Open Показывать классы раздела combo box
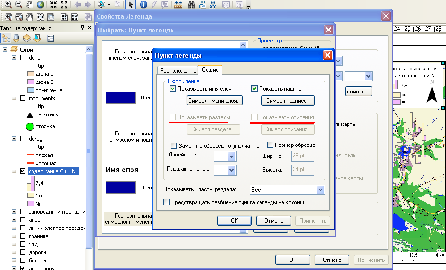The height and width of the screenshot is (270, 446). tap(287, 190)
